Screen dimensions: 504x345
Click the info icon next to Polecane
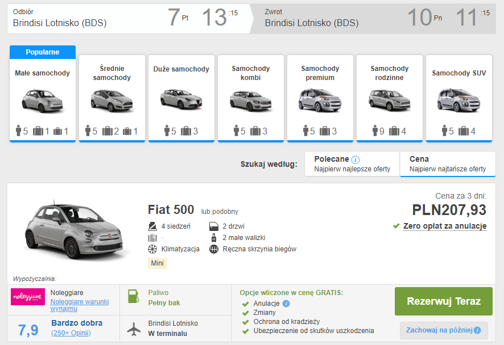(x=356, y=160)
